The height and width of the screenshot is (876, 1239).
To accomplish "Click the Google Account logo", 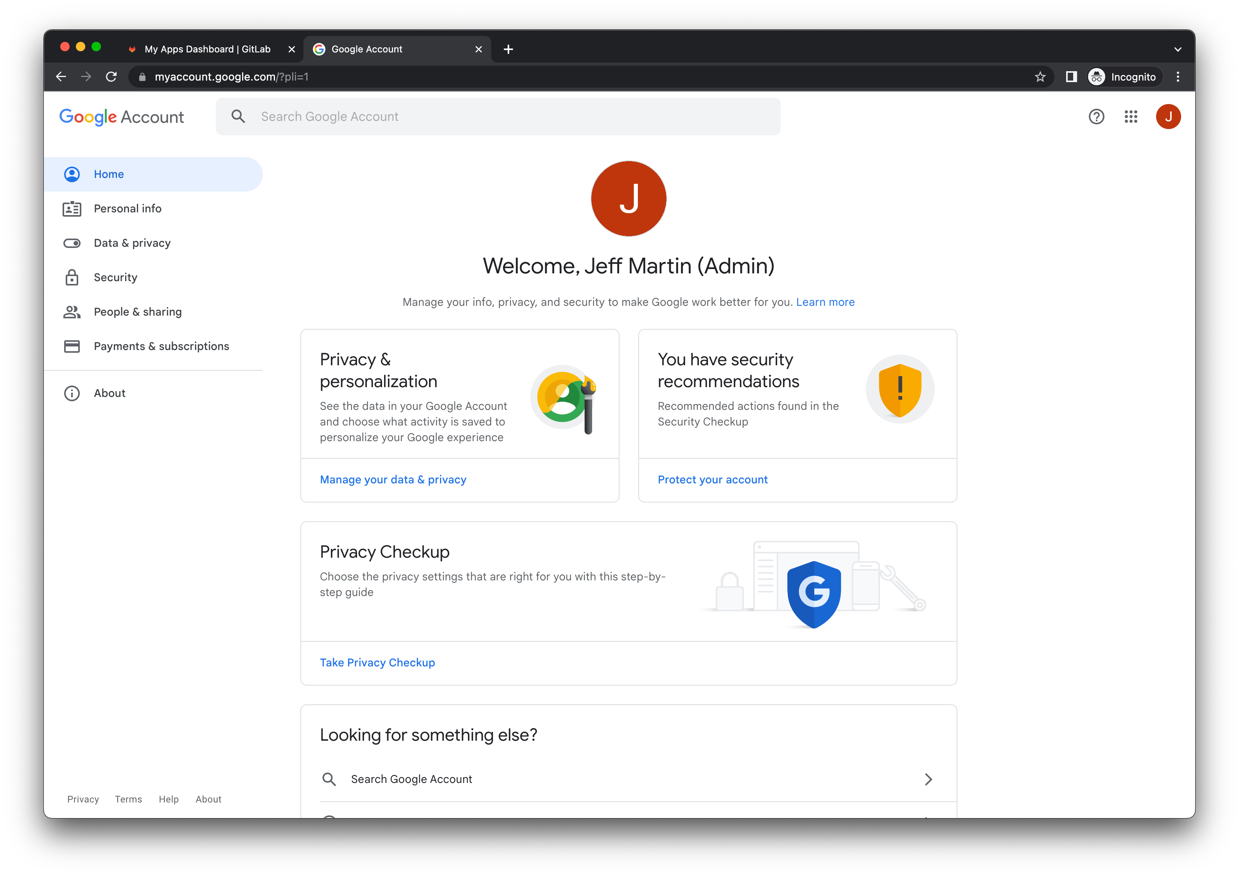I will (121, 117).
